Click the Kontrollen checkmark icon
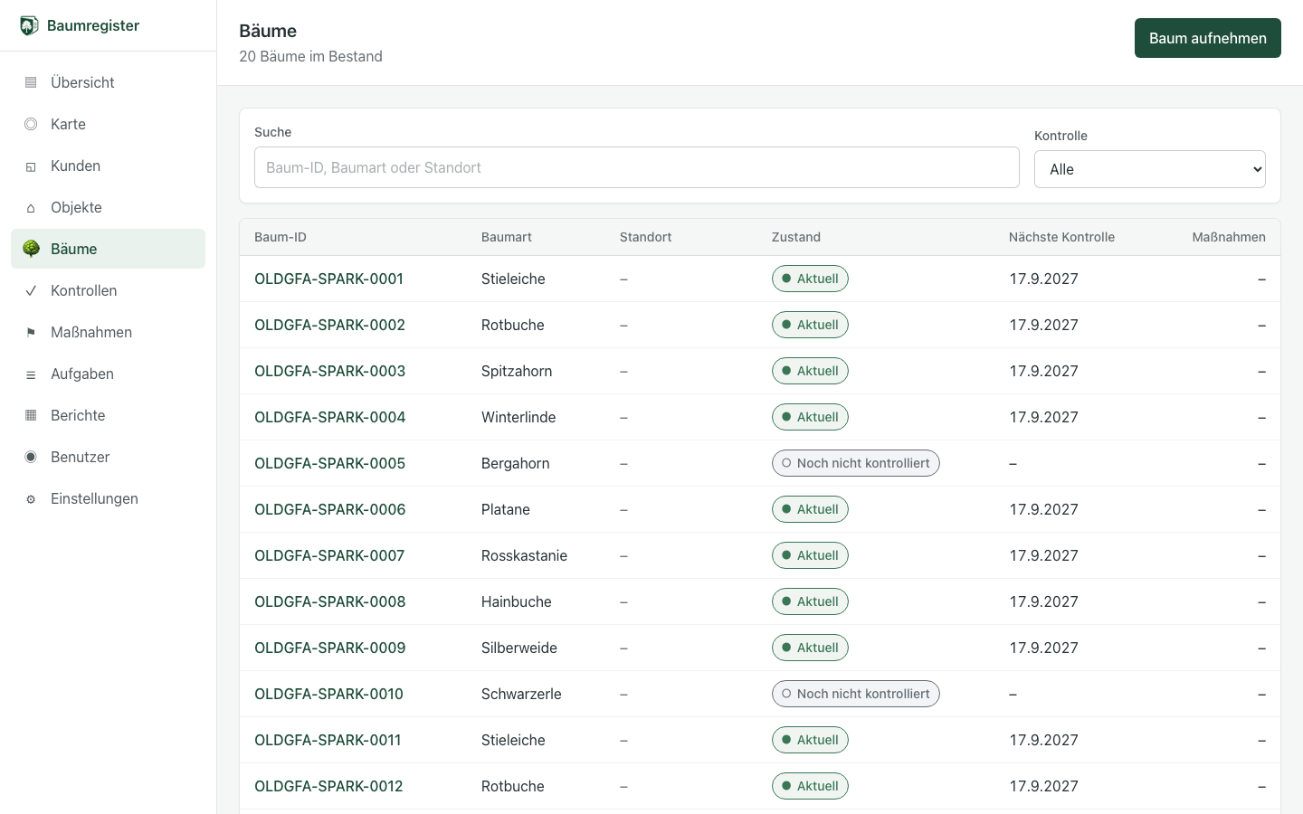This screenshot has width=1303, height=814. [31, 290]
